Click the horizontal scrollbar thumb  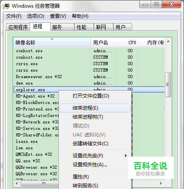pyautogui.click(x=40, y=183)
